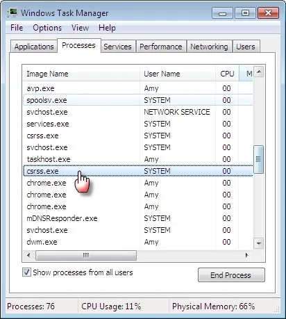Viewport: 286px width, 319px height.
Task: Open the File menu
Action: (x=17, y=28)
